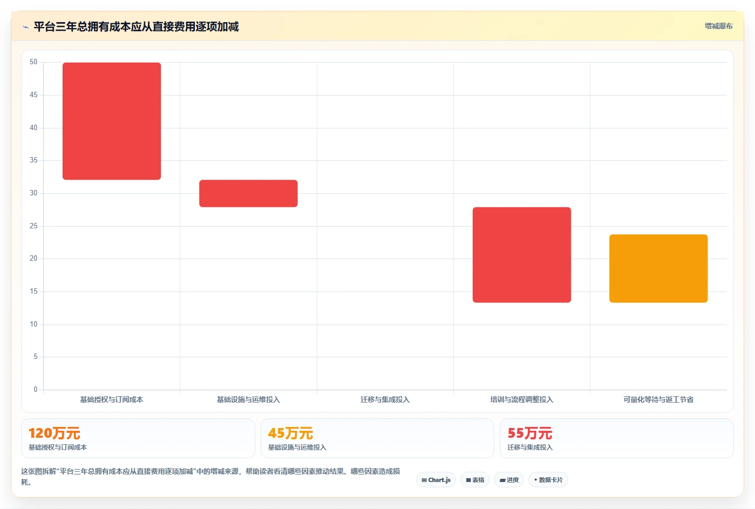Click the chart title 平台三年总拥有成本应从直接费用逐项加减
755x509 pixels.
136,26
